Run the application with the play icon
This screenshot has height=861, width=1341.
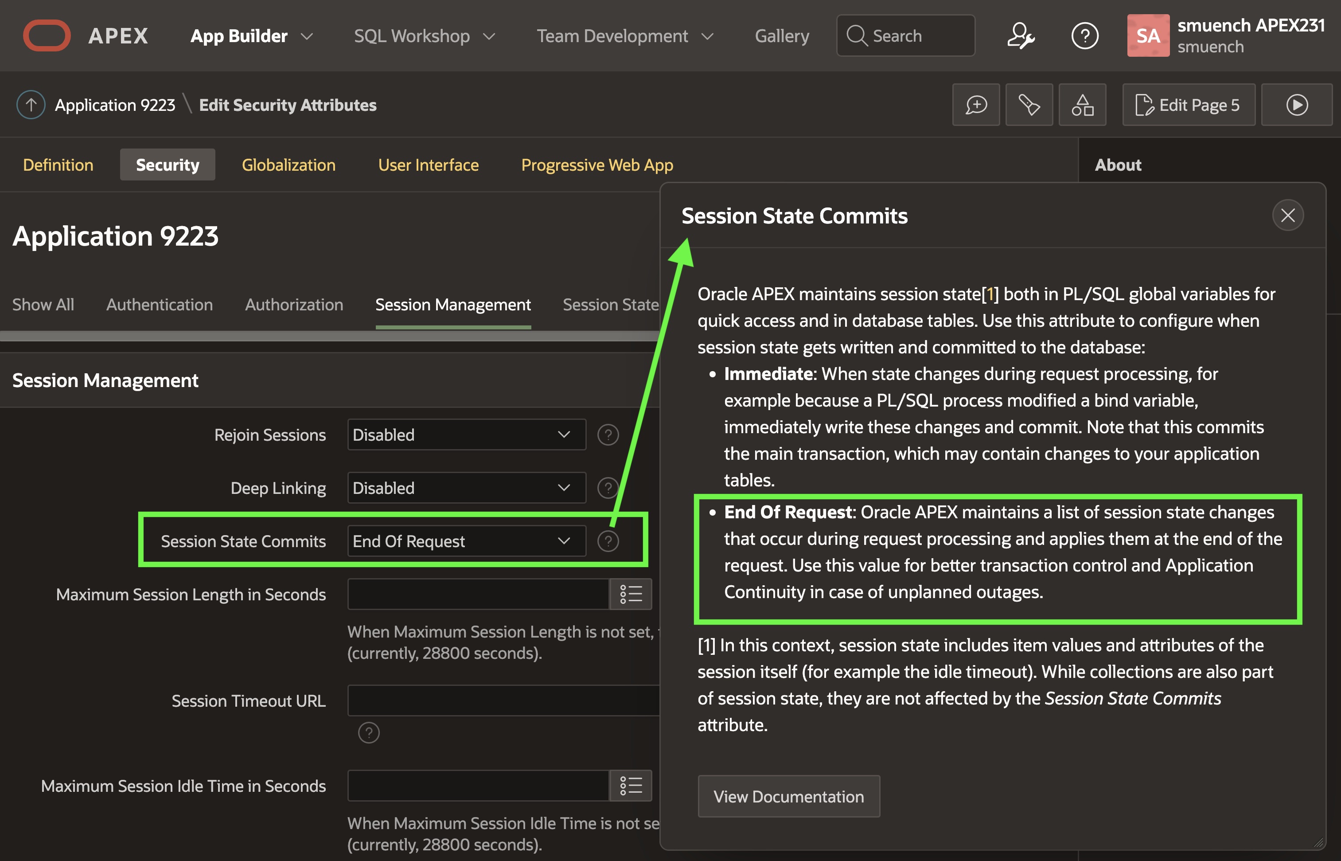point(1296,105)
